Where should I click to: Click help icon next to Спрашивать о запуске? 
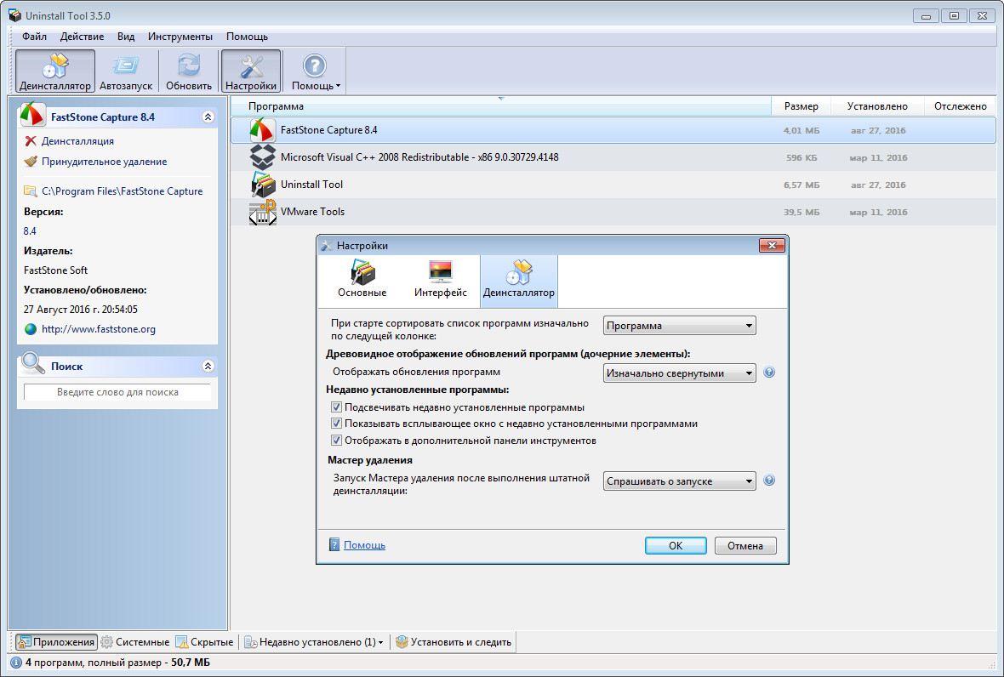(769, 480)
